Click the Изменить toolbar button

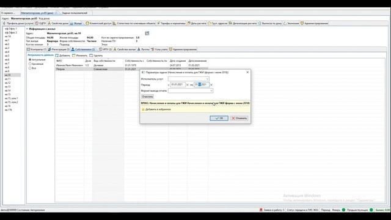[80, 56]
